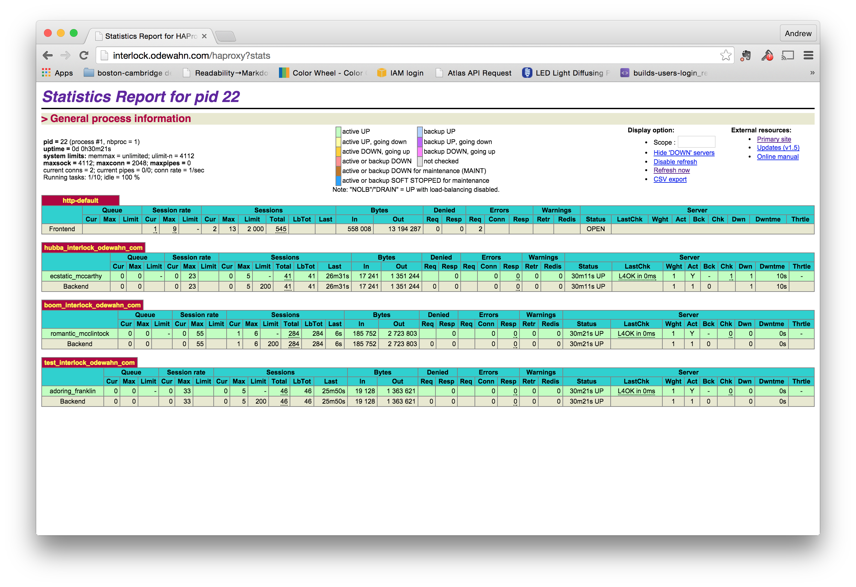This screenshot has height=587, width=856.
Task: Click the General process information heading
Action: [x=121, y=118]
